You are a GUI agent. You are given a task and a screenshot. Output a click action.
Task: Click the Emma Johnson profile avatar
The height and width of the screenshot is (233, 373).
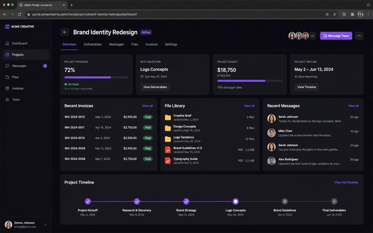(8, 225)
